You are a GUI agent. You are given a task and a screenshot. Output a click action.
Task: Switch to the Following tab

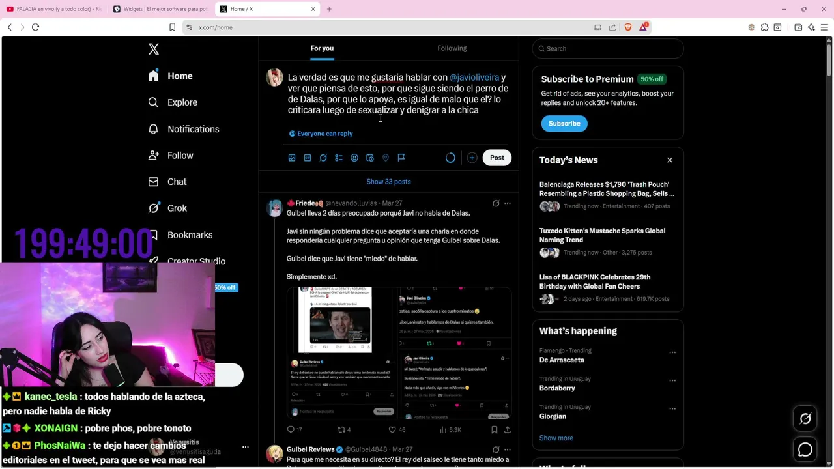(452, 48)
